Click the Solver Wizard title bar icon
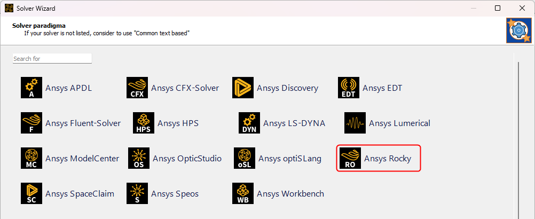The width and height of the screenshot is (535, 219). pyautogui.click(x=8, y=8)
